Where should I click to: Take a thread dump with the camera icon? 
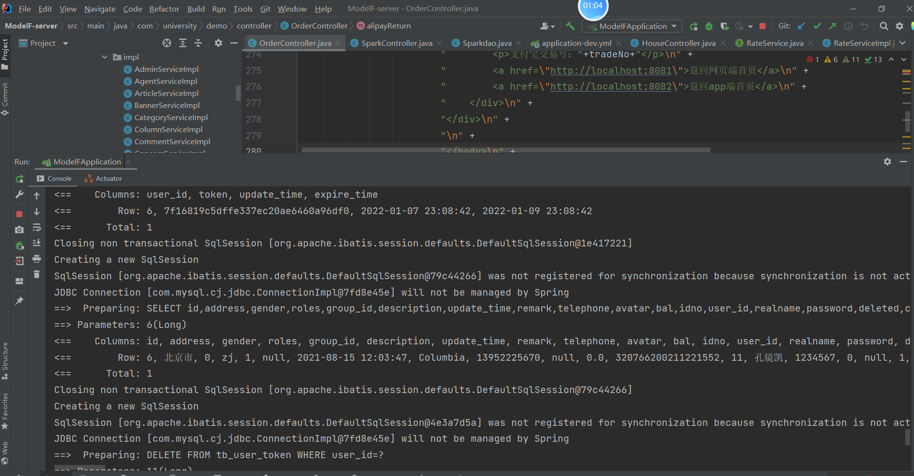coord(19,230)
